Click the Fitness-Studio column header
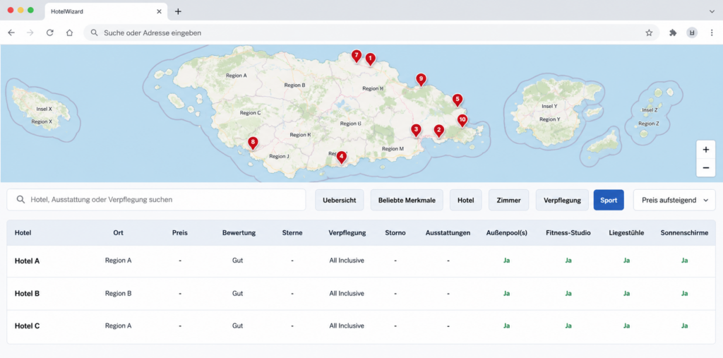 [x=568, y=233]
